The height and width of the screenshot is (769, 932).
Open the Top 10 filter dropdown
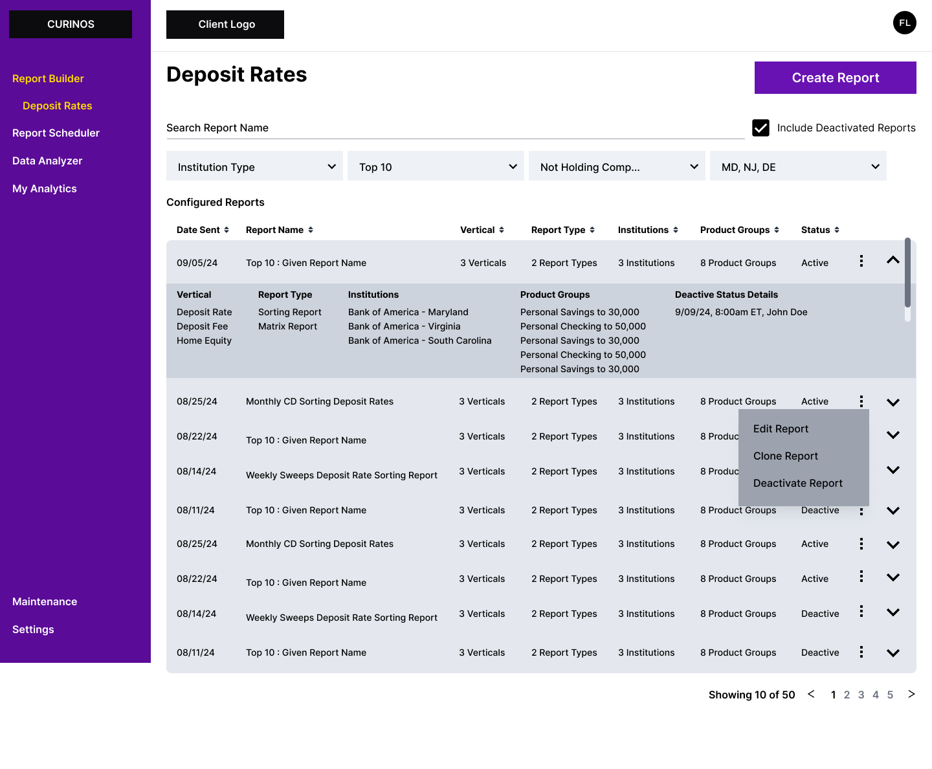point(436,166)
